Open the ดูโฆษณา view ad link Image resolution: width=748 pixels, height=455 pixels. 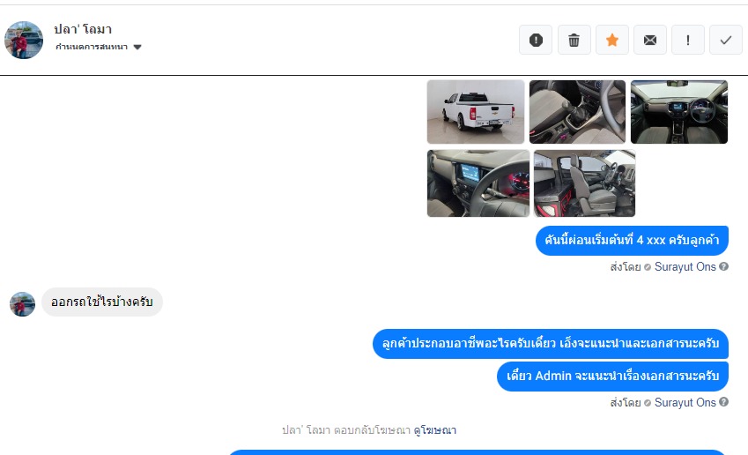(435, 430)
